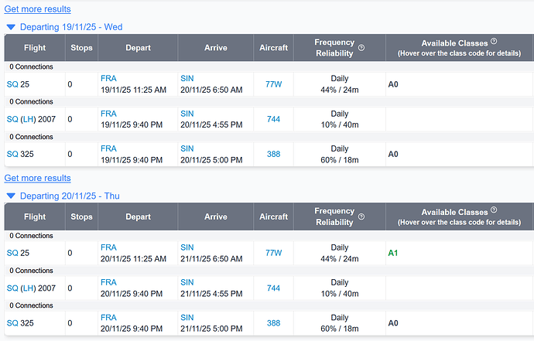Click A0 class code for SQ 25 on 19/11/25
The image size is (534, 341).
[392, 84]
